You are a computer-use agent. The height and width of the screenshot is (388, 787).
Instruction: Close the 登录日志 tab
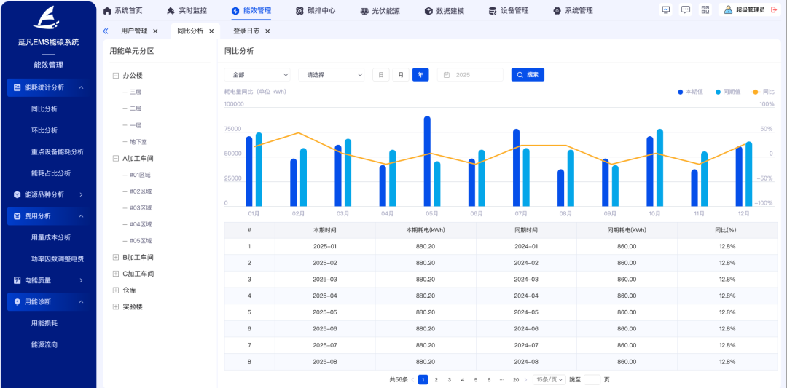coord(267,31)
